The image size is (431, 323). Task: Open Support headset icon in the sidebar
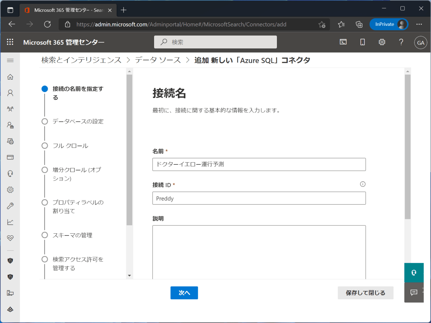click(x=10, y=174)
